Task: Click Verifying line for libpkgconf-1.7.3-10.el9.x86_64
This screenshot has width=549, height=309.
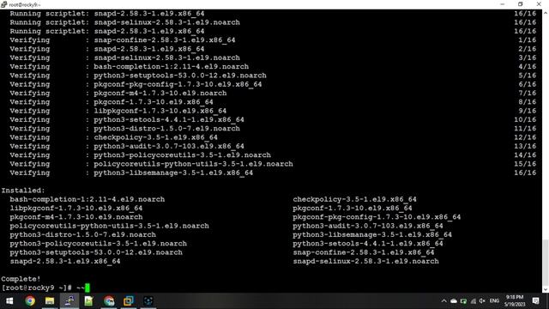Action: pos(118,111)
